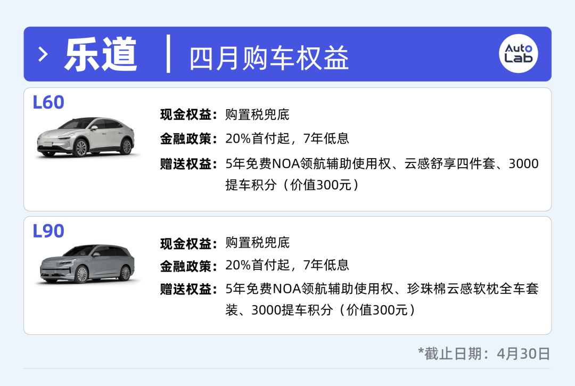Click the L90 现金权益 label
The width and height of the screenshot is (575, 386).
(188, 243)
